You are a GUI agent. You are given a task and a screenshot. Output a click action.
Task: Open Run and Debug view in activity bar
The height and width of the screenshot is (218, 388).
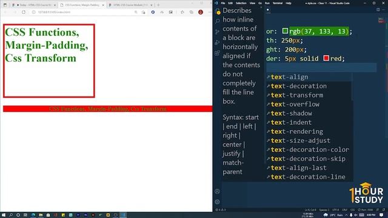coord(218,42)
